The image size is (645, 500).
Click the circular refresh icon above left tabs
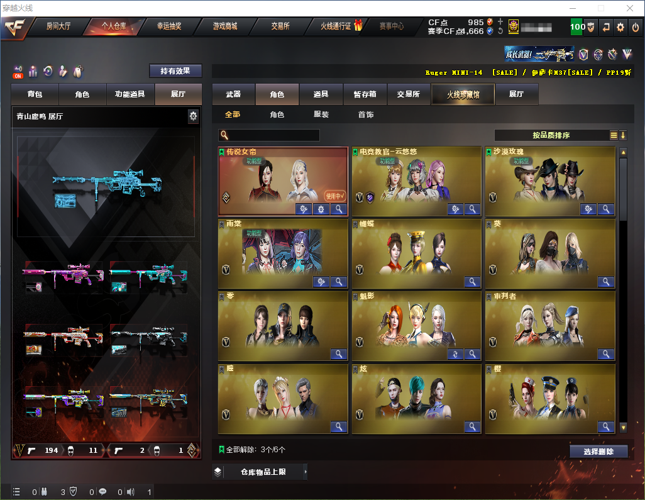(48, 71)
